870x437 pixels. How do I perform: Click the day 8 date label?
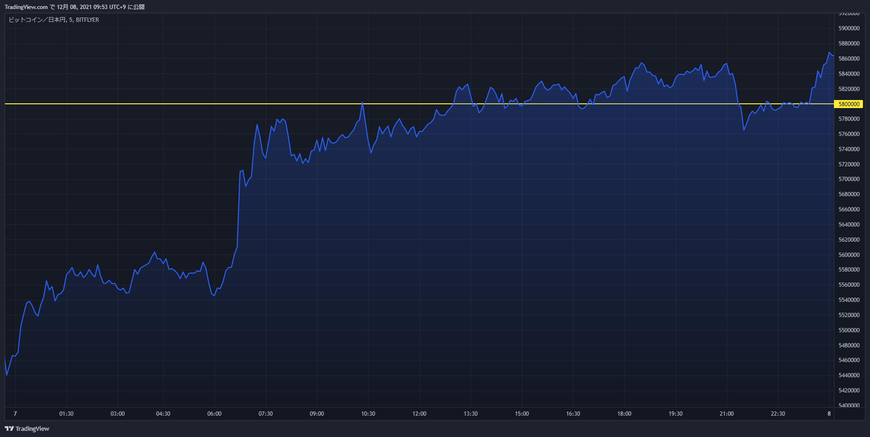point(829,414)
